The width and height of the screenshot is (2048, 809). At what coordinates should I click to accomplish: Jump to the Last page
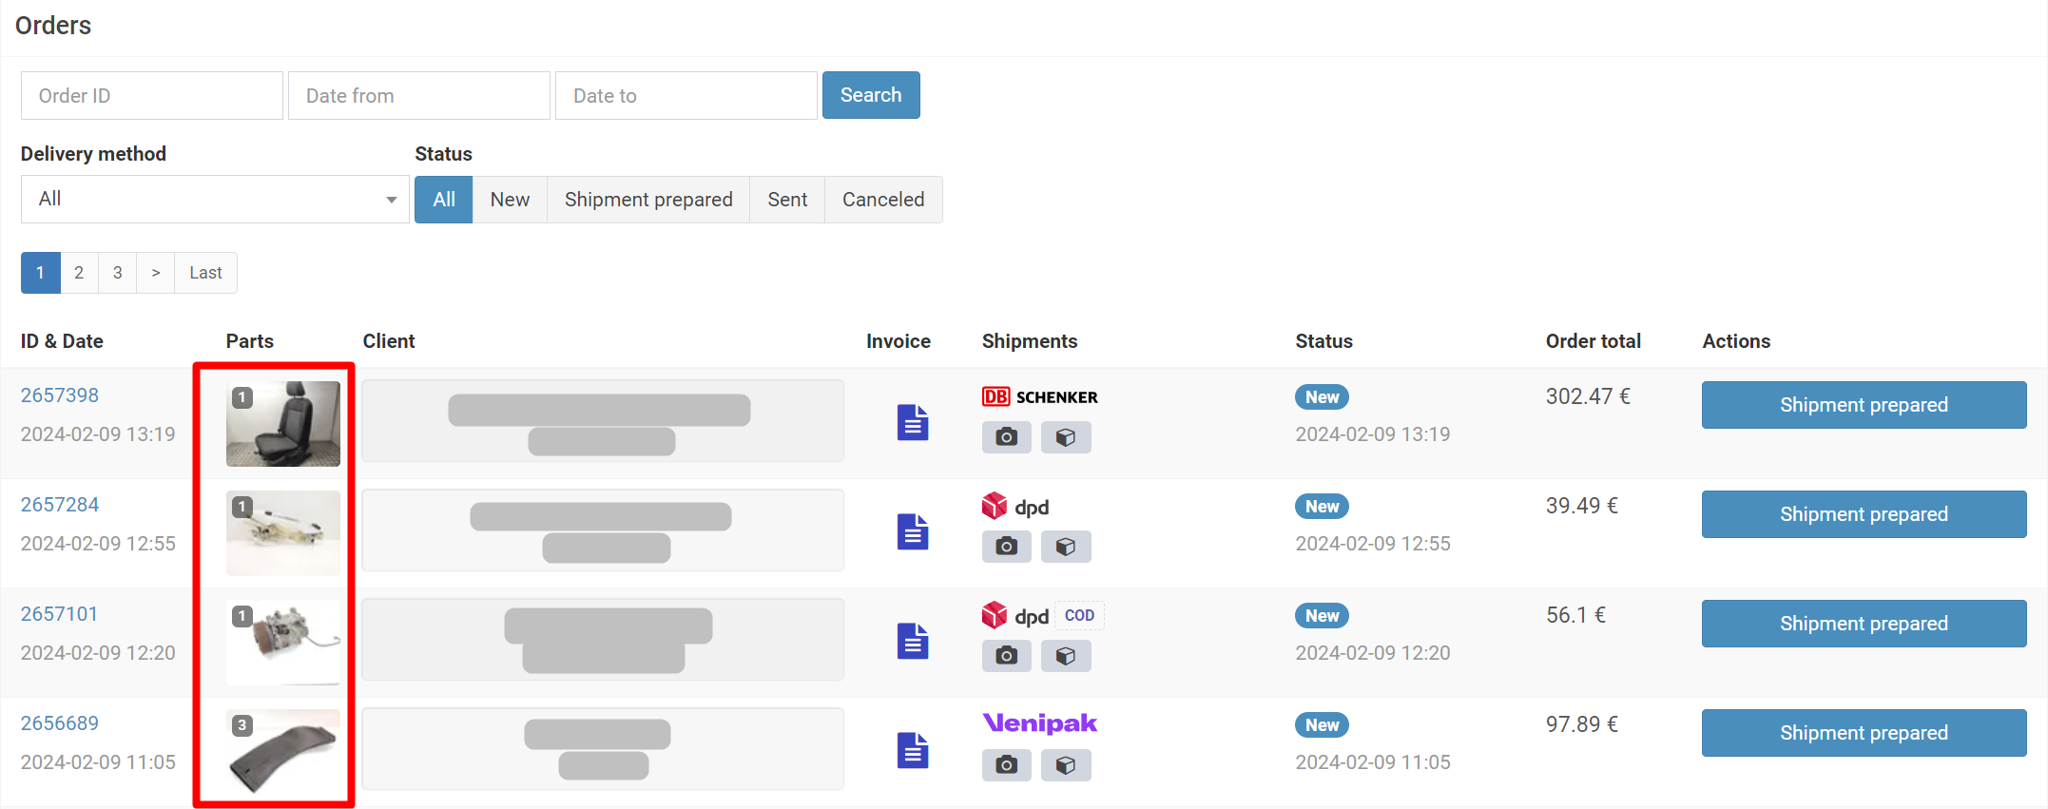(205, 273)
